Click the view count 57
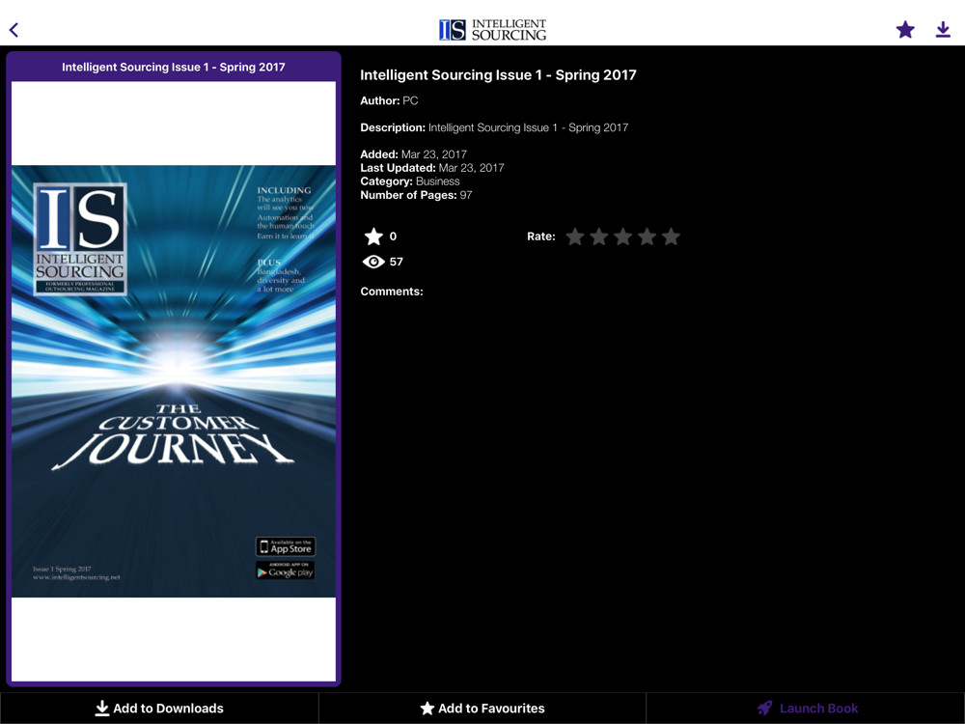965x724 pixels. tap(397, 262)
